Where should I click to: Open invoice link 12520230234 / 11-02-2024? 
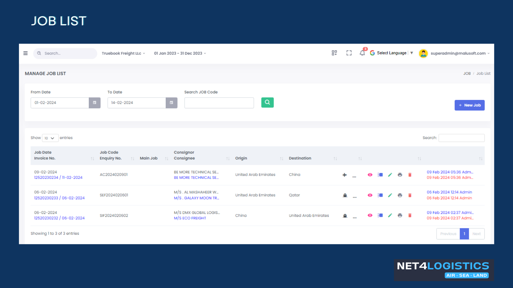point(58,178)
